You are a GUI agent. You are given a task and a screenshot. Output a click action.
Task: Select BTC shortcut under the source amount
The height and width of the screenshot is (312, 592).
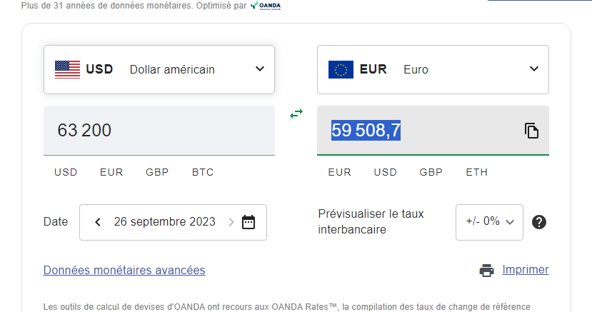[203, 172]
